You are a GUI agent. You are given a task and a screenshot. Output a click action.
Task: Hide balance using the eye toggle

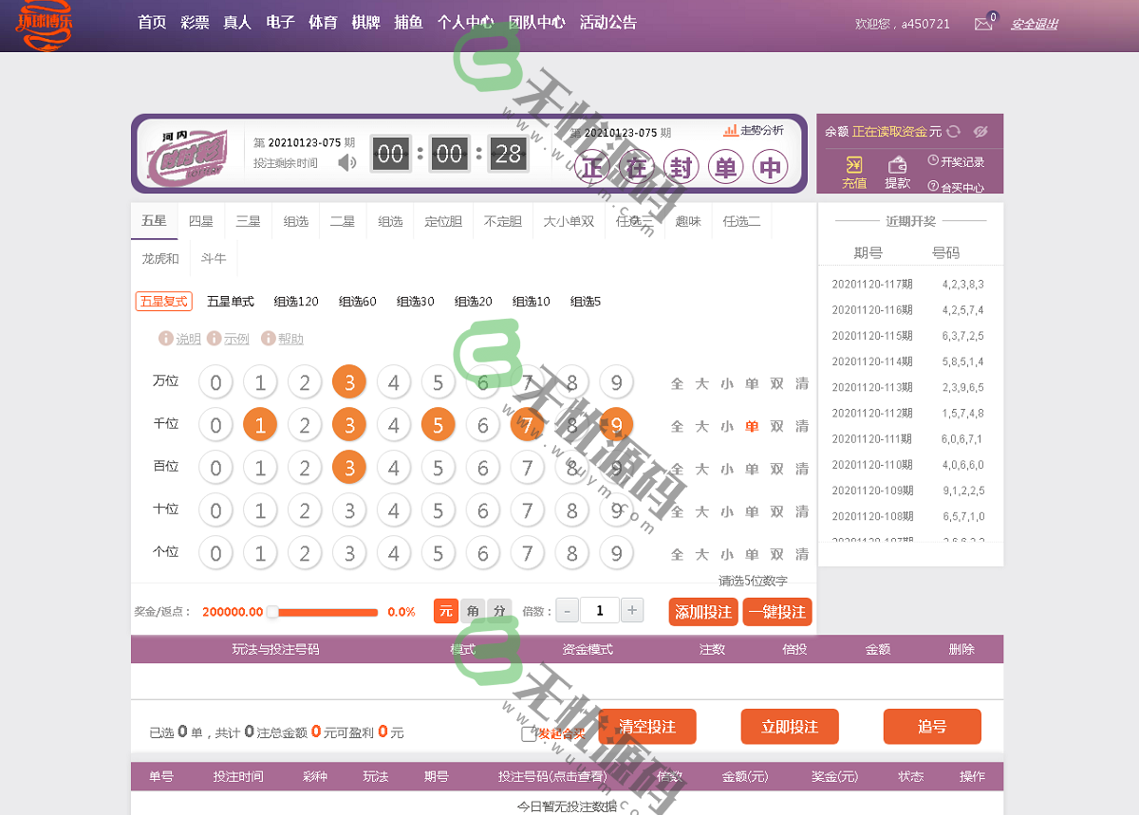tap(980, 132)
